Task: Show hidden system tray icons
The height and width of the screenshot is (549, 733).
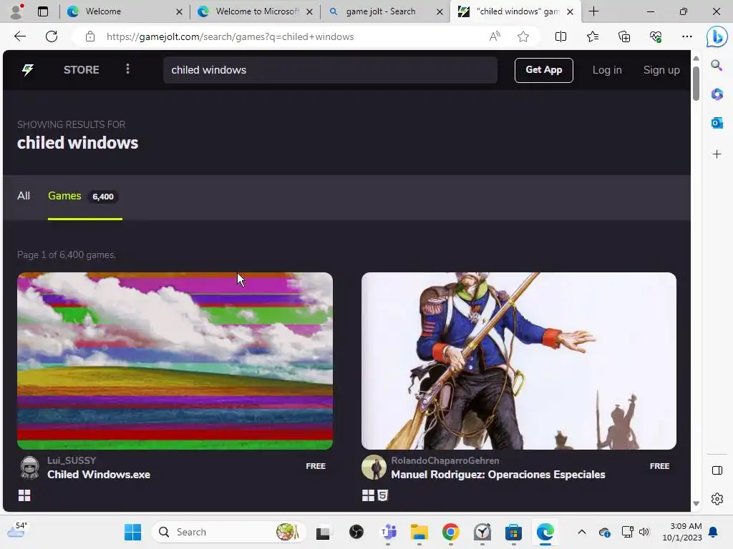Action: pos(581,532)
